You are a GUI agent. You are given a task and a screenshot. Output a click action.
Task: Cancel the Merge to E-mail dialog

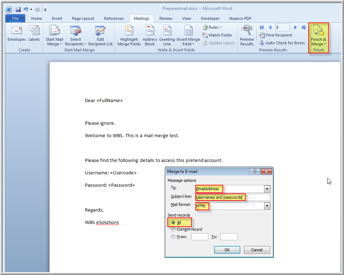click(257, 250)
